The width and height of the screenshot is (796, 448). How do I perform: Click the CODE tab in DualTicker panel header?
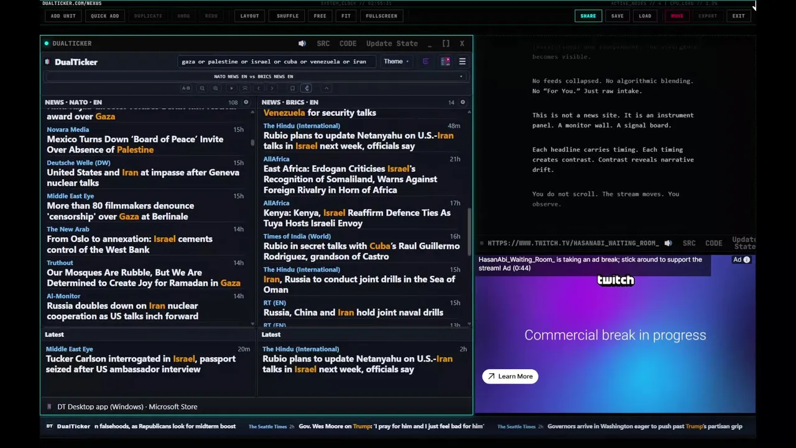tap(348, 44)
